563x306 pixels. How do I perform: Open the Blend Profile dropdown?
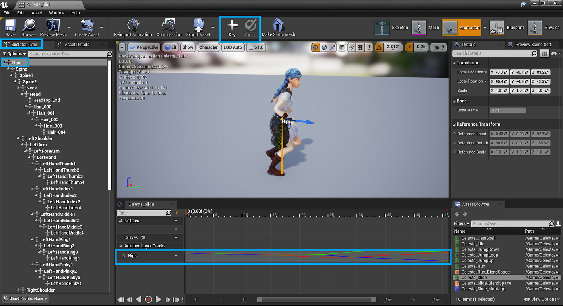[x=25, y=298]
